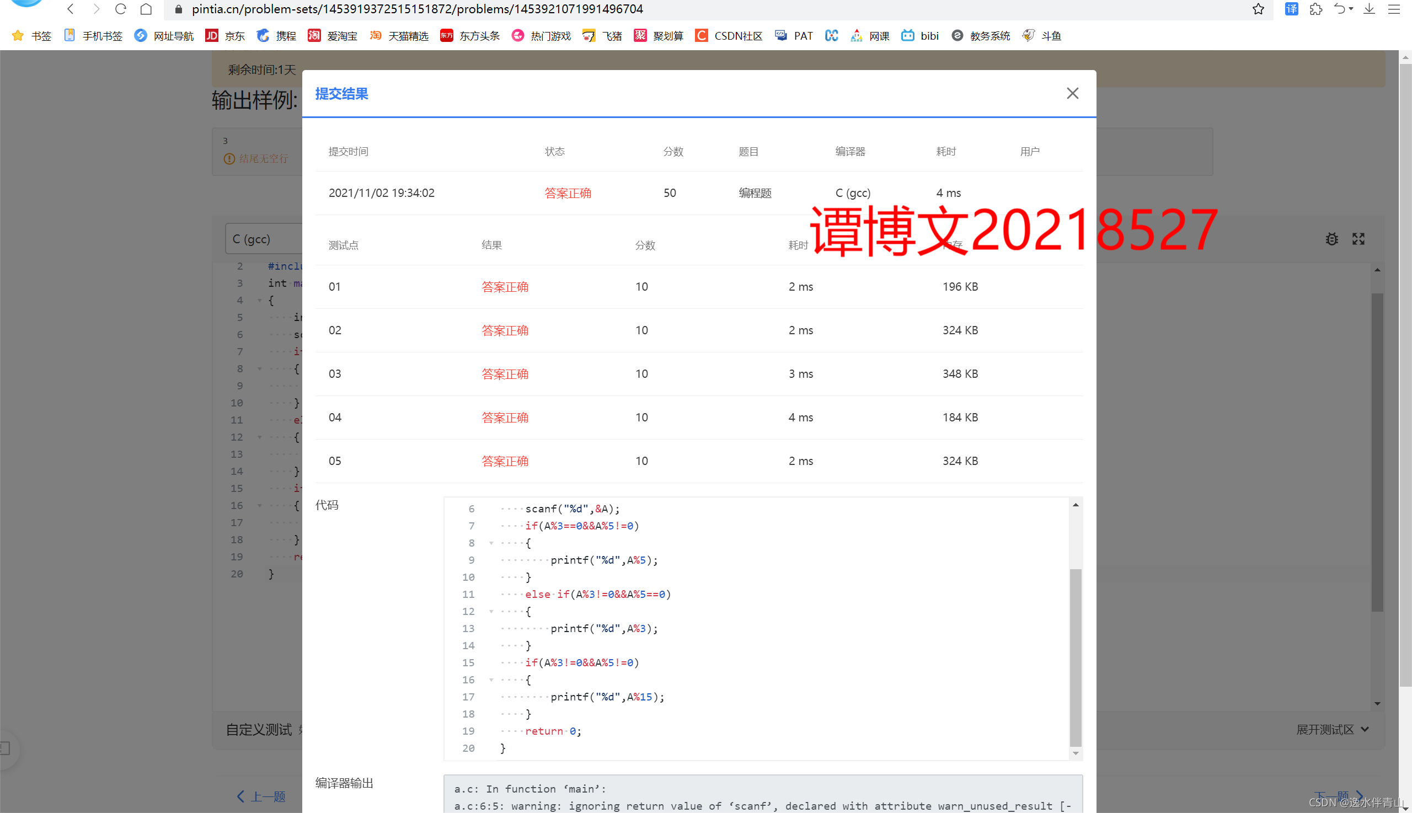
Task: Click the 348 KB memory value
Action: [x=960, y=373]
